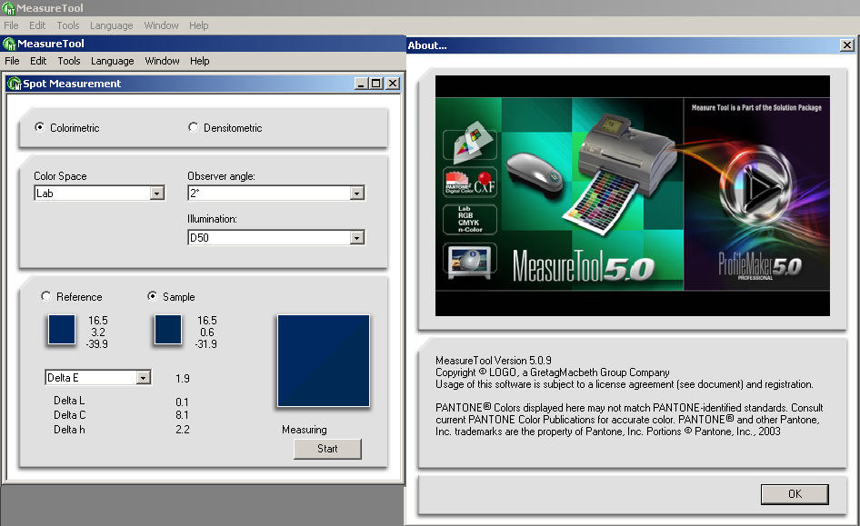The height and width of the screenshot is (526, 860).
Task: Select the Densitometric measurement mode
Action: point(193,127)
